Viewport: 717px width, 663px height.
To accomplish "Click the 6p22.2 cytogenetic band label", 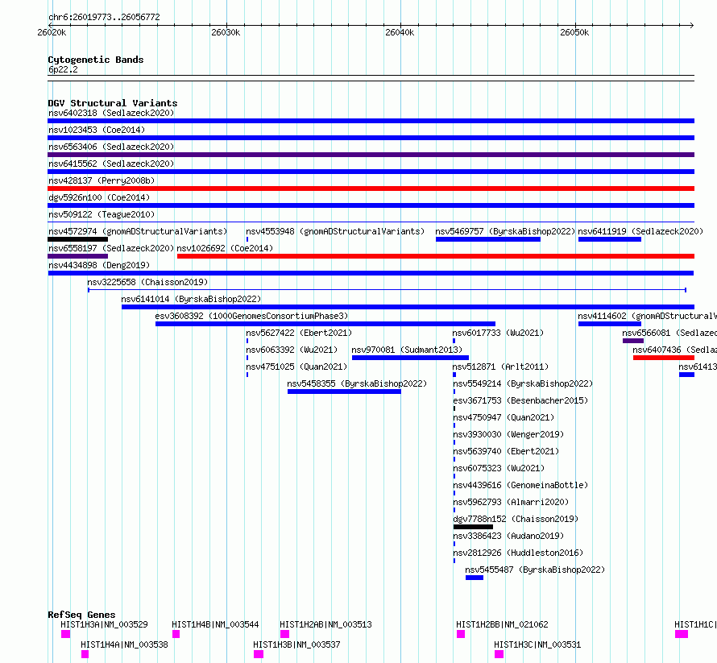I will [63, 69].
